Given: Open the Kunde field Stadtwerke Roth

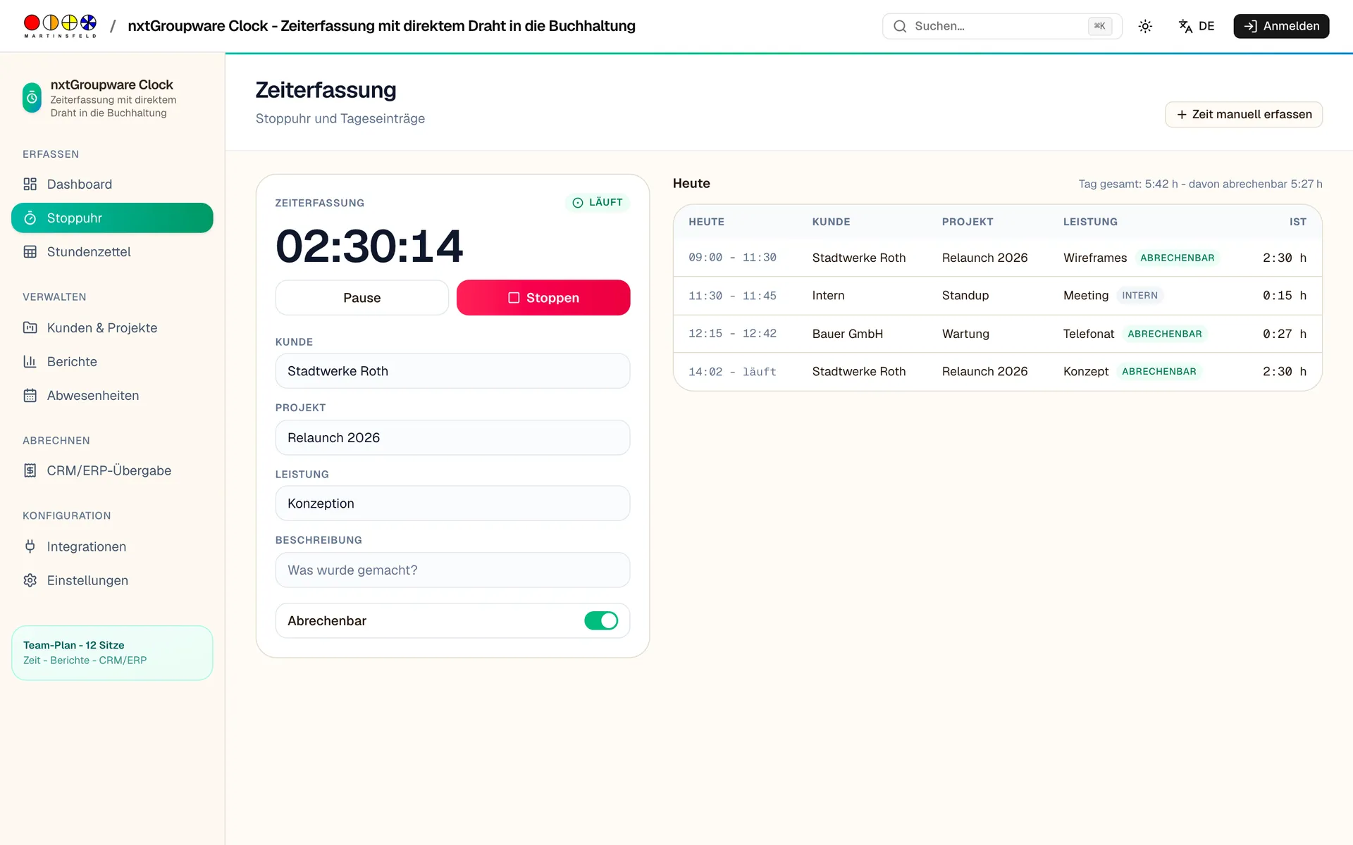Looking at the screenshot, I should point(452,371).
